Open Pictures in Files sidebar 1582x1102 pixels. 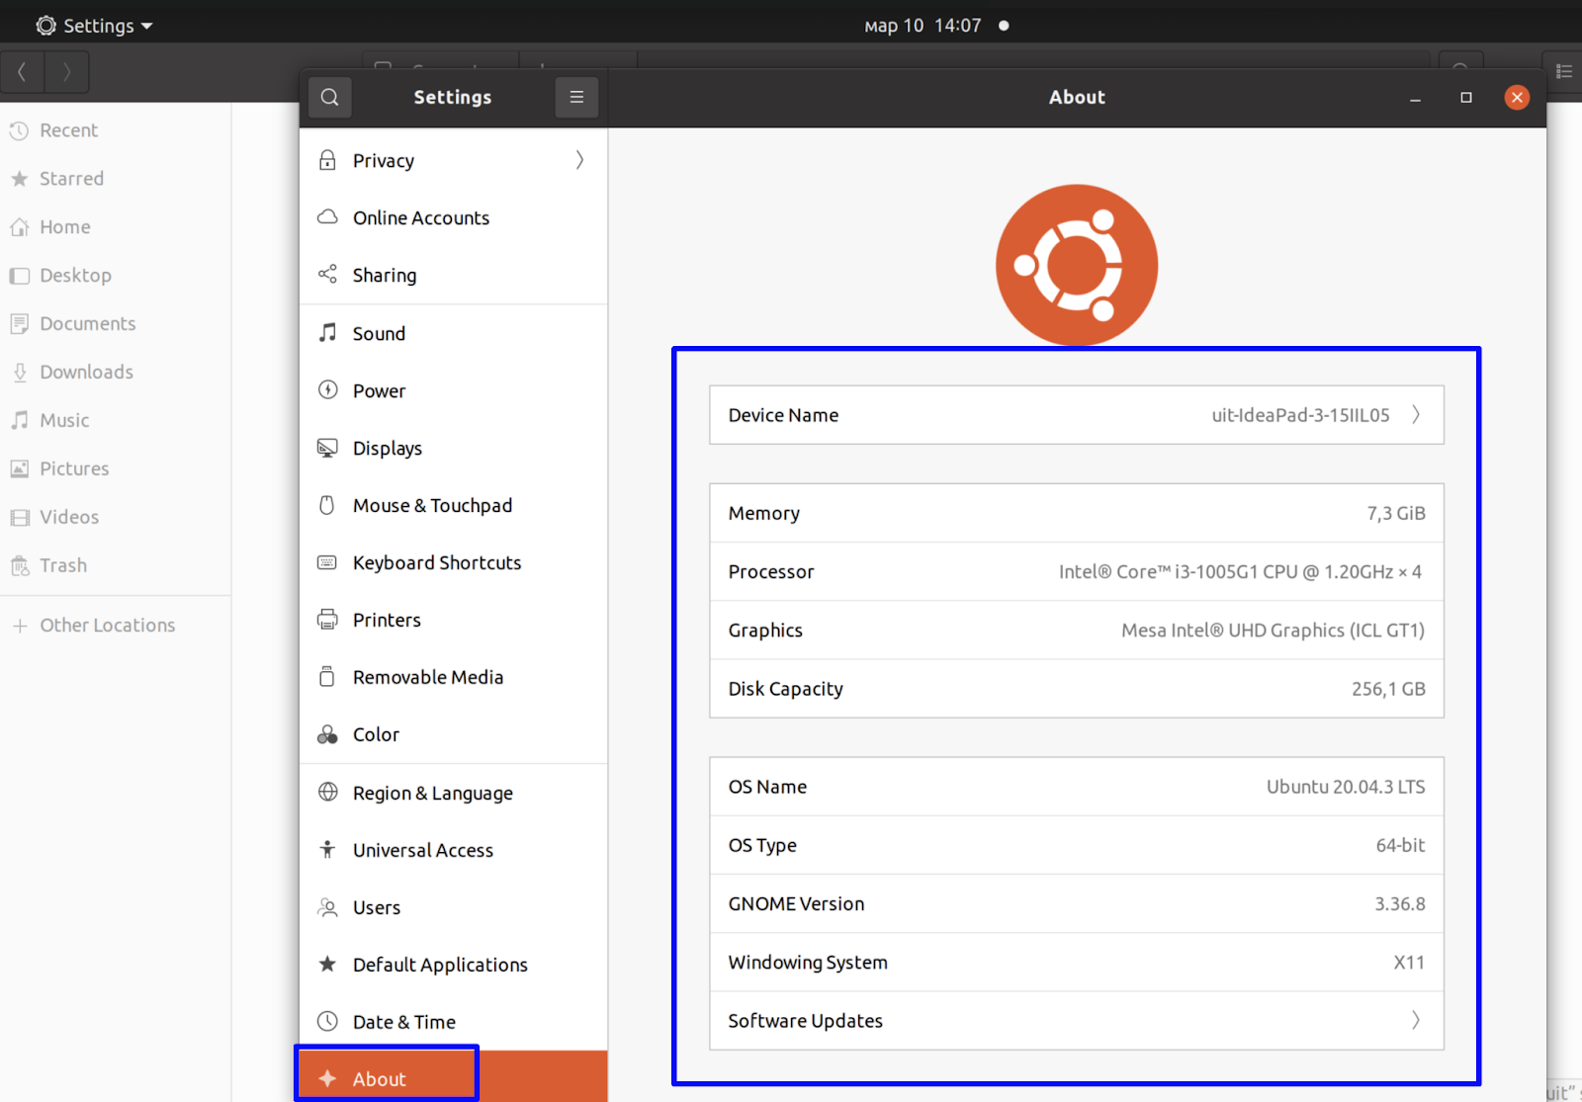click(x=116, y=469)
